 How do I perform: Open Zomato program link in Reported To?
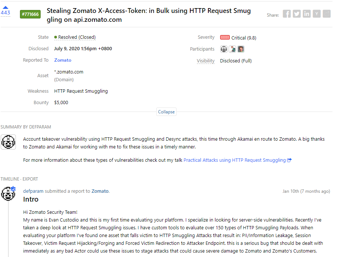coord(63,60)
